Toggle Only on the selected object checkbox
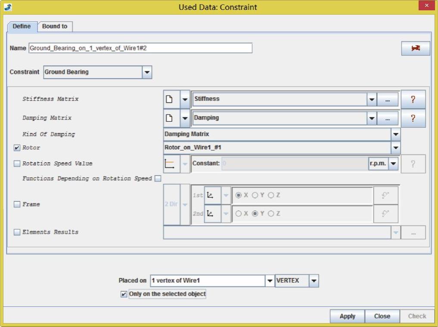Screen dimensions: 438x327 124,294
